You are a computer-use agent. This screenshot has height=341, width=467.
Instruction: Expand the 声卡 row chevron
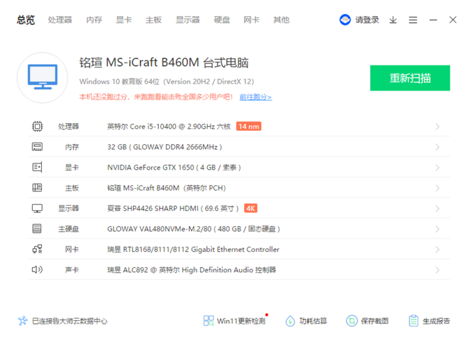click(x=438, y=270)
